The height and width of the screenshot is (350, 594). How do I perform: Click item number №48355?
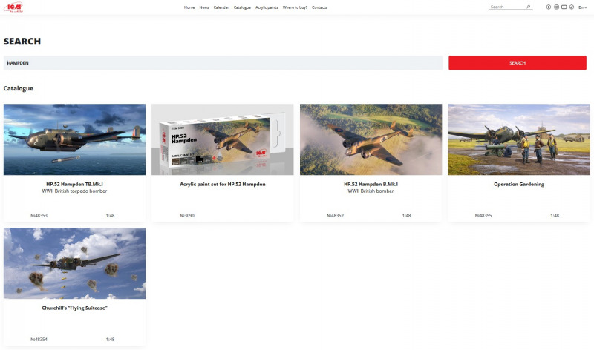click(483, 216)
